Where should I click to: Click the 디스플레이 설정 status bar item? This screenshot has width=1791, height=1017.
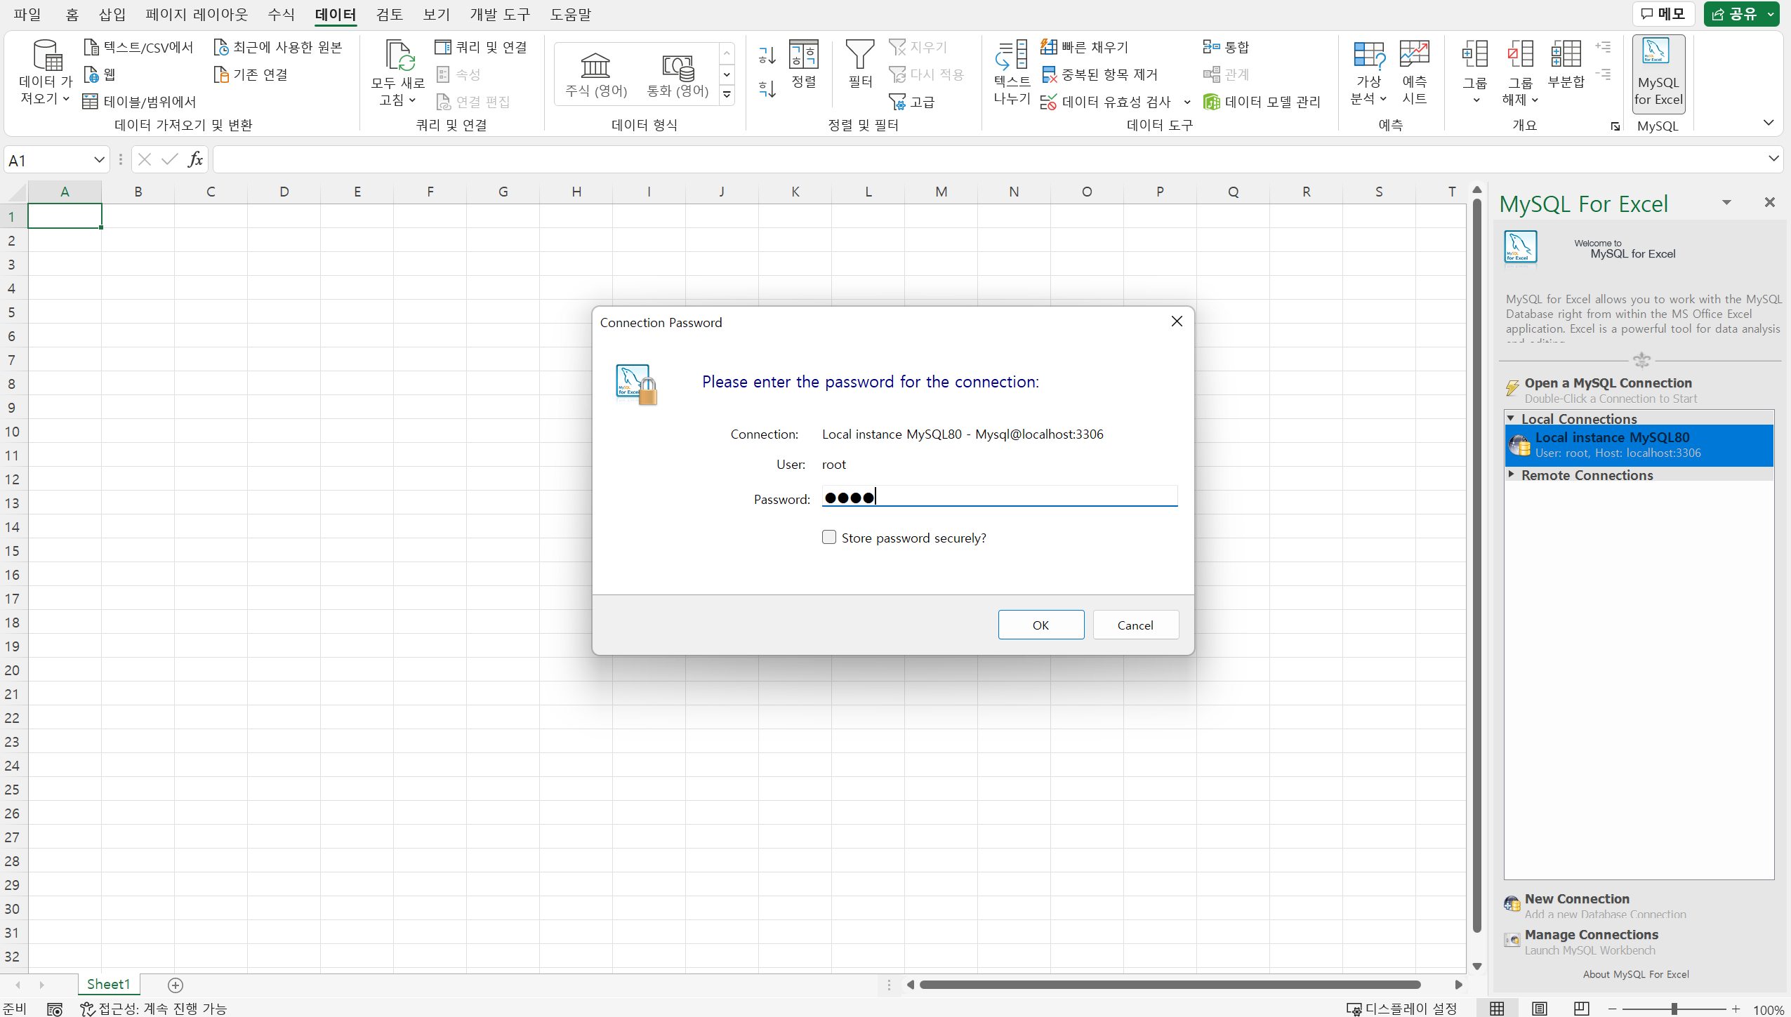(1401, 1009)
